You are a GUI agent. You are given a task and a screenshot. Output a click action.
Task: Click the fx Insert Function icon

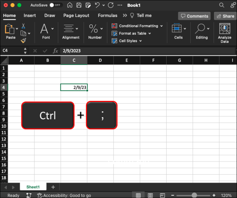click(x=55, y=51)
